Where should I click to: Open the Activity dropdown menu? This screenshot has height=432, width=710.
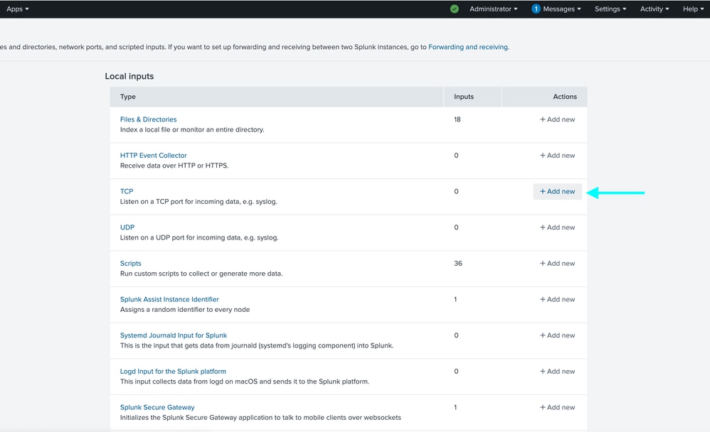655,9
